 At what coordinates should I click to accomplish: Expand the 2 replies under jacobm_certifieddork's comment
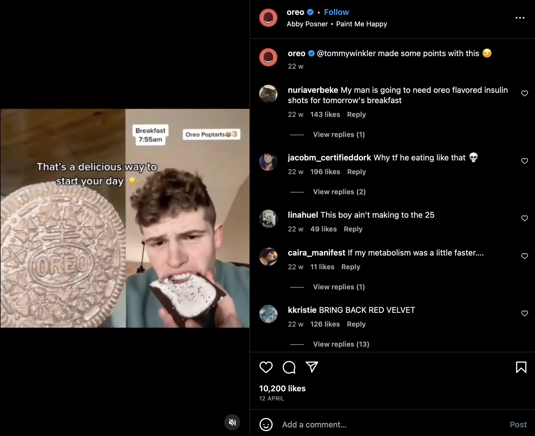[x=339, y=192]
